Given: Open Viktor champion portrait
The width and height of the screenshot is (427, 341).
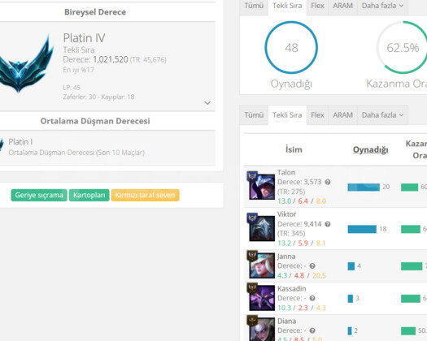Looking at the screenshot, I should (x=262, y=228).
